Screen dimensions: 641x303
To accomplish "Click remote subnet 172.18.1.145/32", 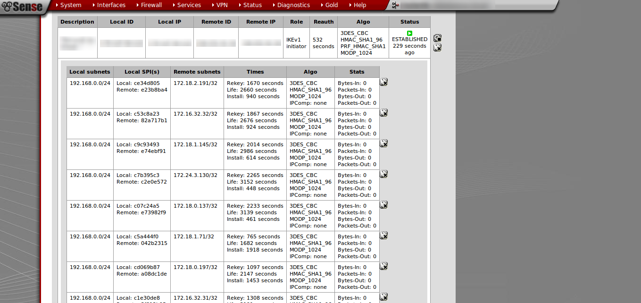I will click(195, 144).
